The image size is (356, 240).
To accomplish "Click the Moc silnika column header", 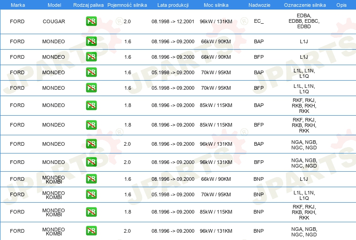I will pyautogui.click(x=216, y=4).
